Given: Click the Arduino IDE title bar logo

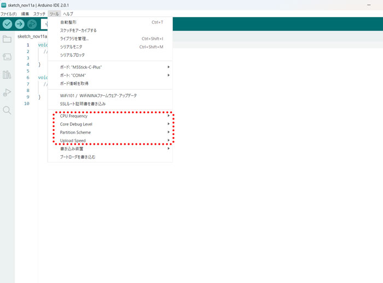Looking at the screenshot, I should pyautogui.click(x=4, y=5).
